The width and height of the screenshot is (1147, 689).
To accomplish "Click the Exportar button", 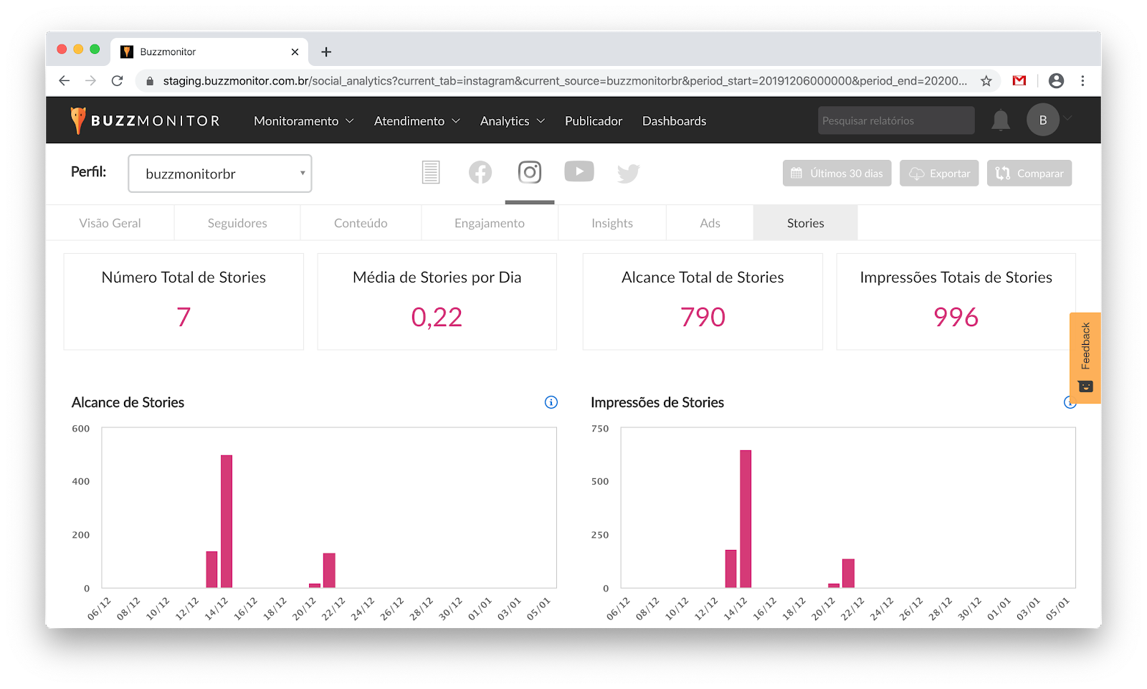I will [939, 174].
